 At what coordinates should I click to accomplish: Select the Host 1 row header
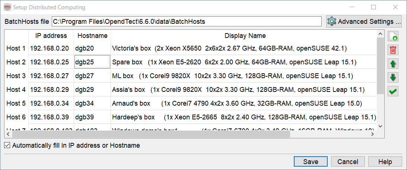[16, 48]
